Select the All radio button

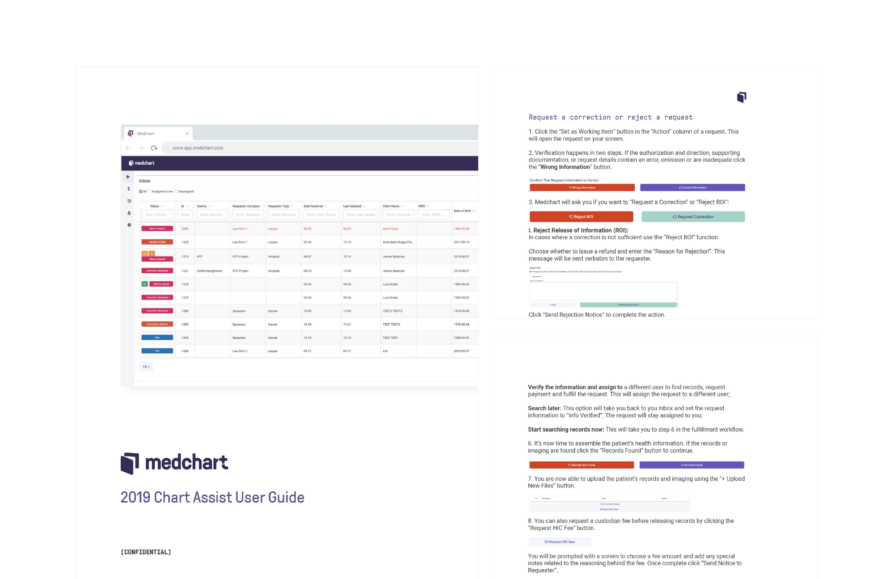[x=141, y=191]
